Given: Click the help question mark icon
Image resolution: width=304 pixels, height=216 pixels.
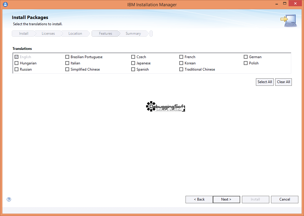Looking at the screenshot, I should click(x=9, y=199).
